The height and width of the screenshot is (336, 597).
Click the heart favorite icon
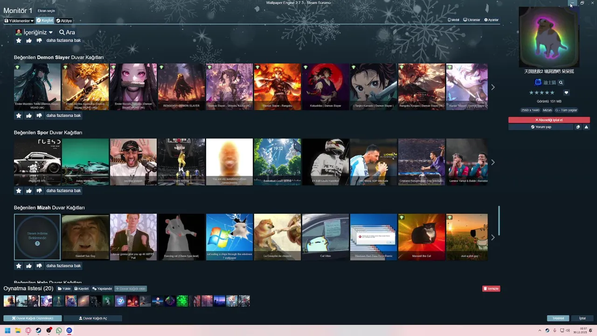[566, 92]
